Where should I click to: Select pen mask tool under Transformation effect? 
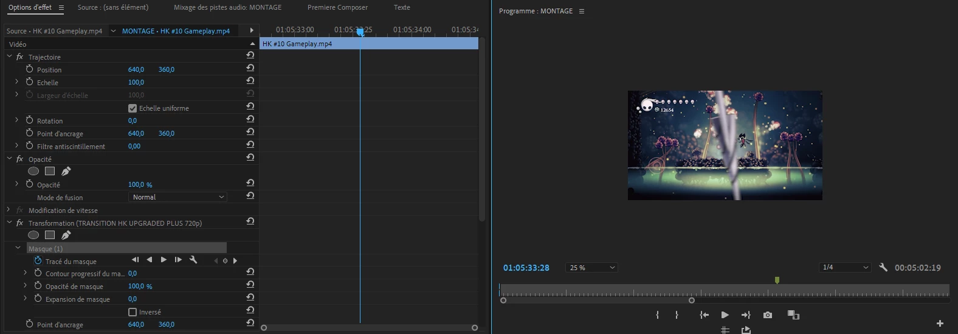coord(66,235)
